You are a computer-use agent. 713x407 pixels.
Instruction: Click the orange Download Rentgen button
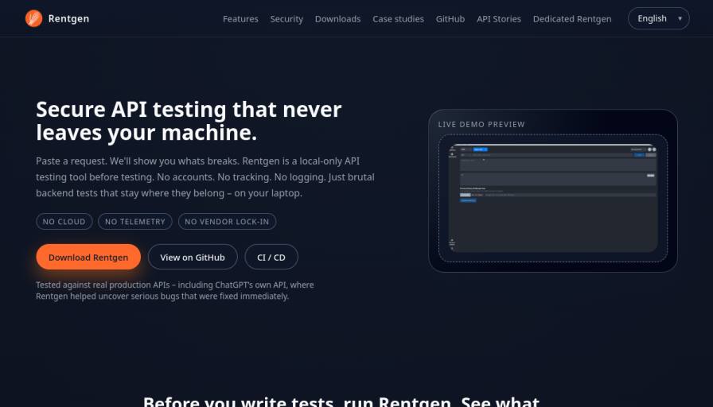(88, 257)
